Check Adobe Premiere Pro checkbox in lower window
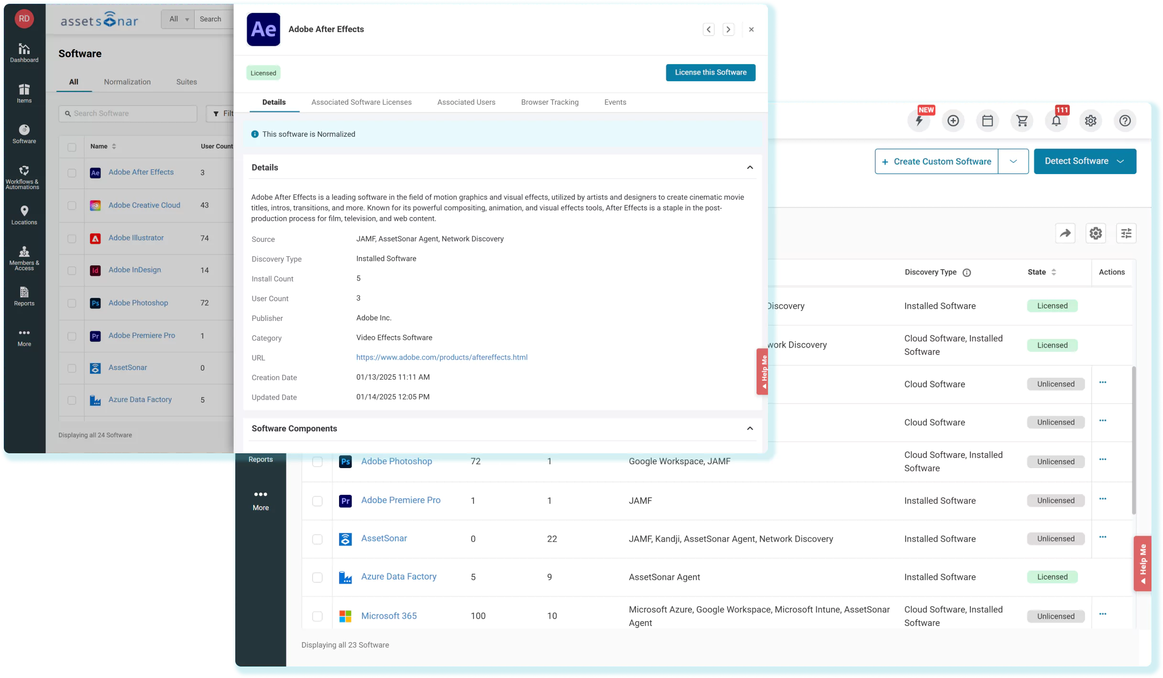 click(x=318, y=501)
